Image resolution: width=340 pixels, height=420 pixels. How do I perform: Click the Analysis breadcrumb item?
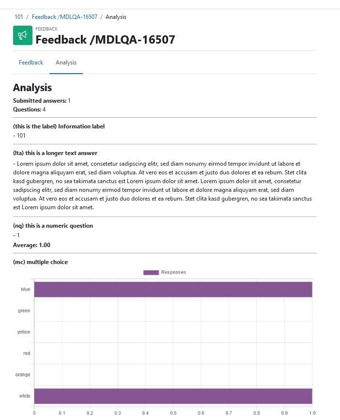click(116, 17)
